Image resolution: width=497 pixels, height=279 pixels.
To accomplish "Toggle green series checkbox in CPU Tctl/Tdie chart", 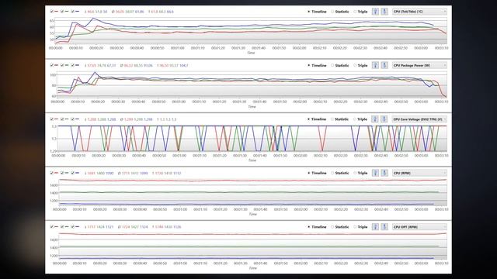I will (x=62, y=12).
